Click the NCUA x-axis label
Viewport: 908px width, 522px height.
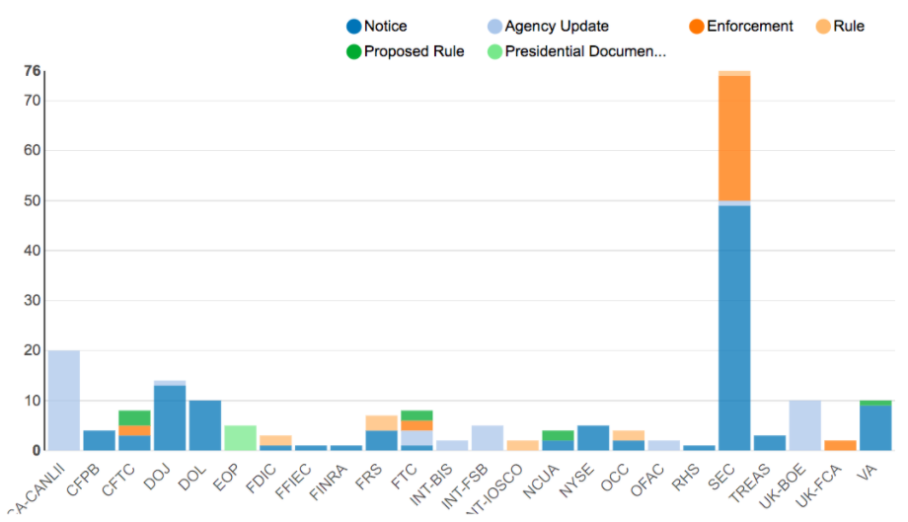541,481
